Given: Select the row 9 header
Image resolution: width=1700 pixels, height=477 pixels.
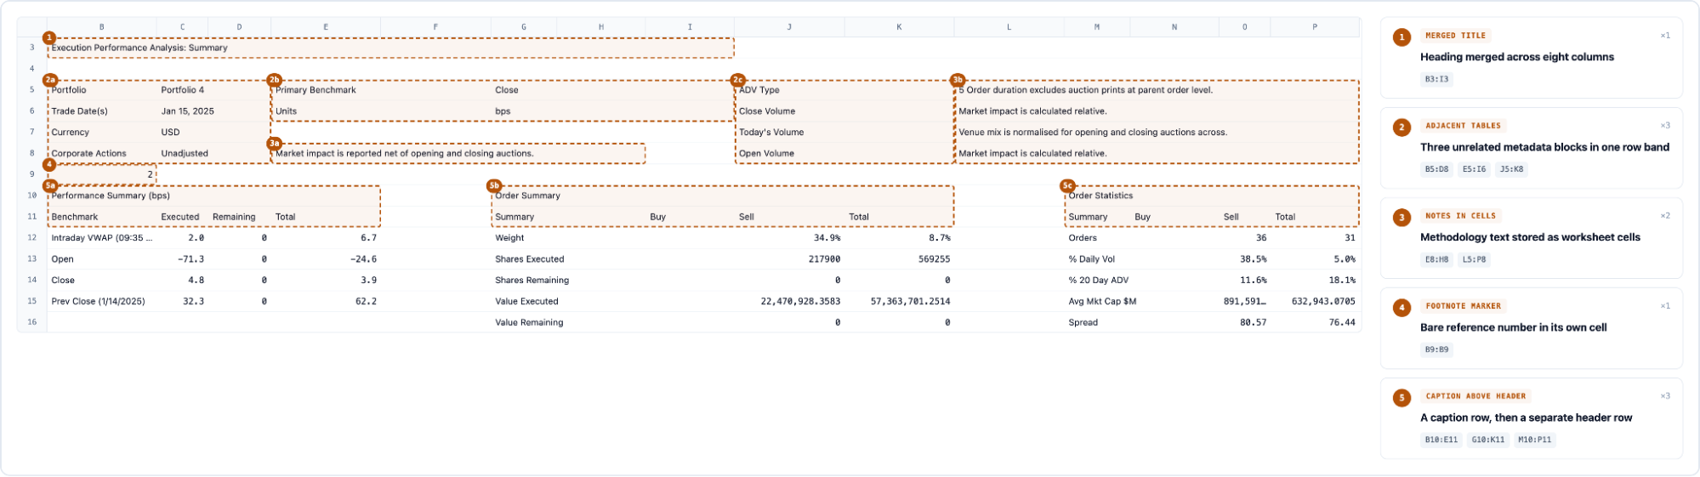Looking at the screenshot, I should coord(32,174).
